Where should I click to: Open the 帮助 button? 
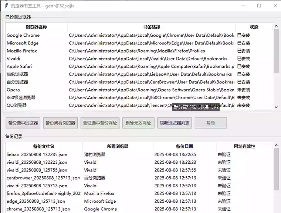210,123
